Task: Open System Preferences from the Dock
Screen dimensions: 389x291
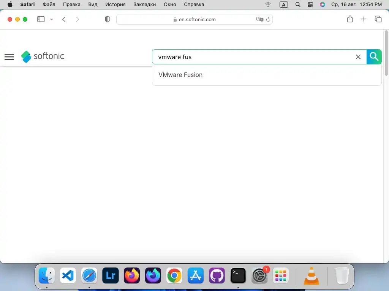Action: click(x=259, y=275)
